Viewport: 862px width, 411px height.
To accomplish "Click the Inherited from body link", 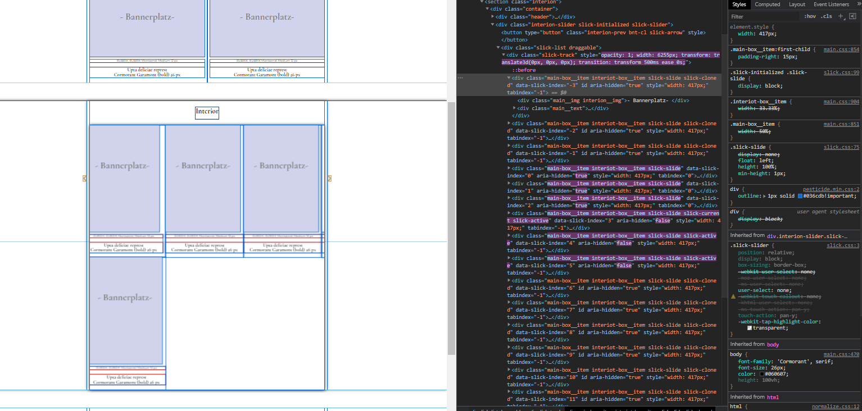I will click(773, 344).
